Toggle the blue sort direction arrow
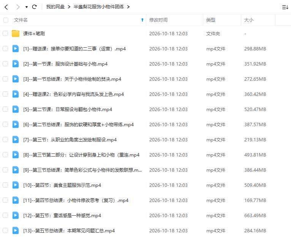Screen dimensions: 291x238 tap(142, 20)
